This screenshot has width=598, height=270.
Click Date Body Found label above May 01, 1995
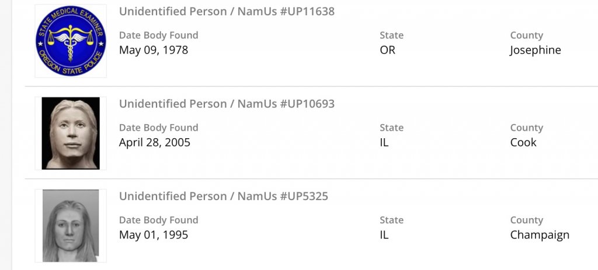(x=159, y=220)
